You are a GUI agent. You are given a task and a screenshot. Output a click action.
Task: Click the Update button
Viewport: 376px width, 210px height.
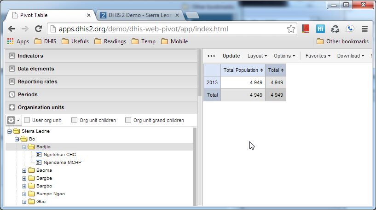point(231,56)
